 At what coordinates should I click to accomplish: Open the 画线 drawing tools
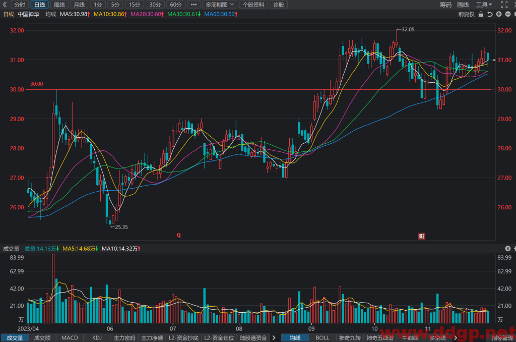coord(463,5)
